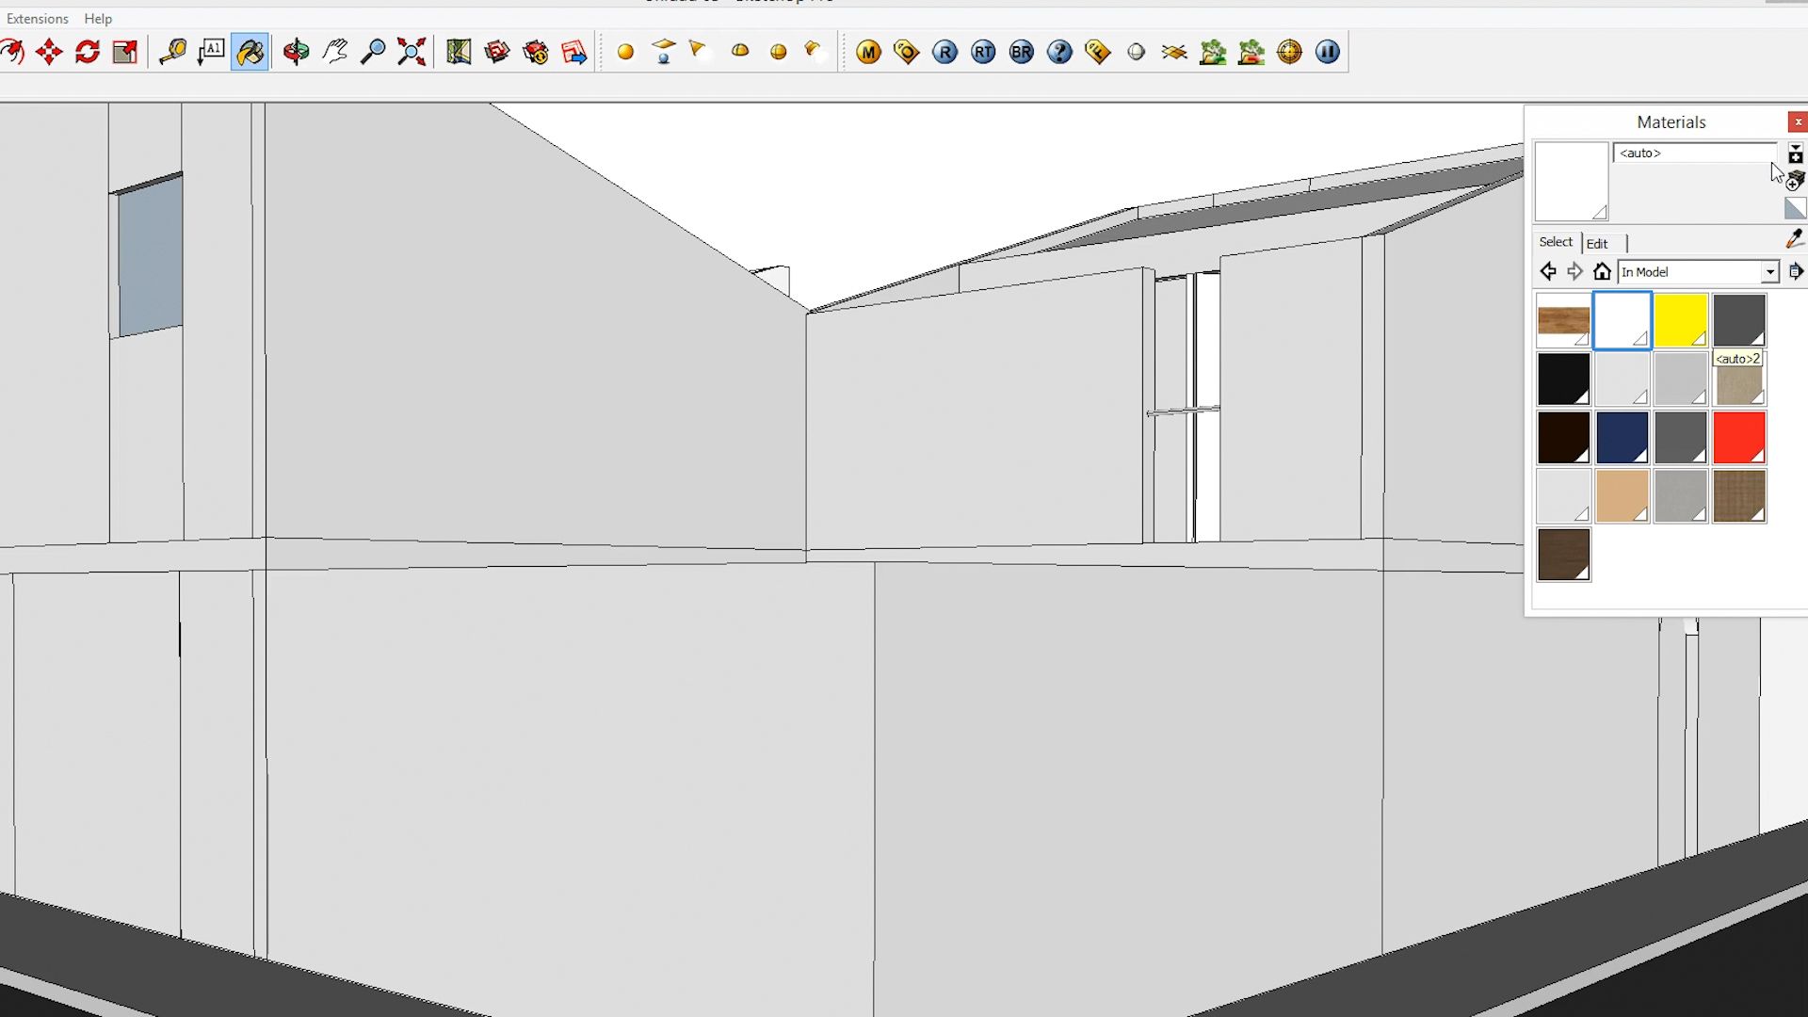Open the Extensions menu
Viewport: 1808px width, 1017px height.
pyautogui.click(x=38, y=18)
